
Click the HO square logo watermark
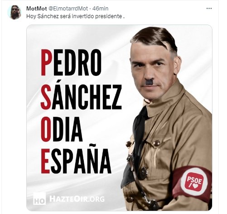[39, 199]
